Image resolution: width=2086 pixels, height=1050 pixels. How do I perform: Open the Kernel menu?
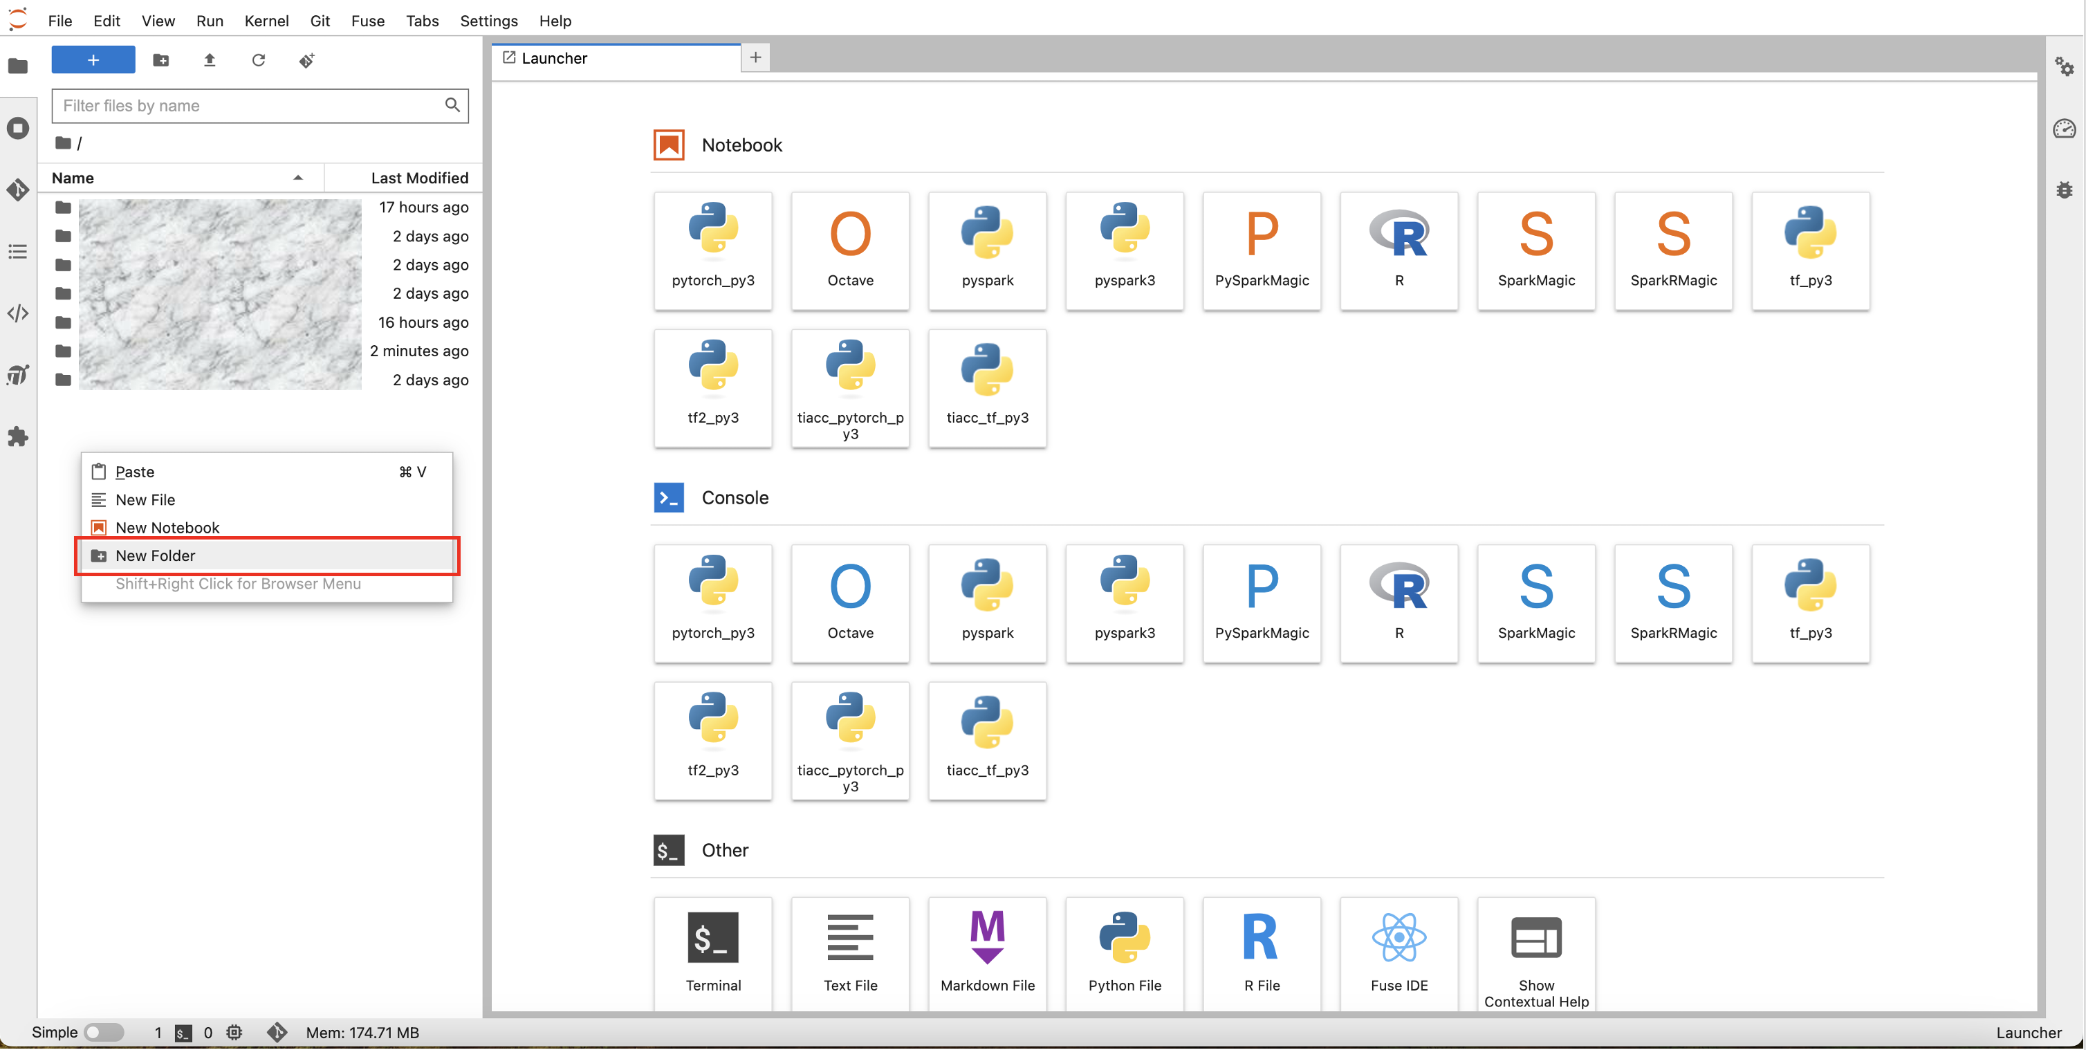pyautogui.click(x=266, y=21)
